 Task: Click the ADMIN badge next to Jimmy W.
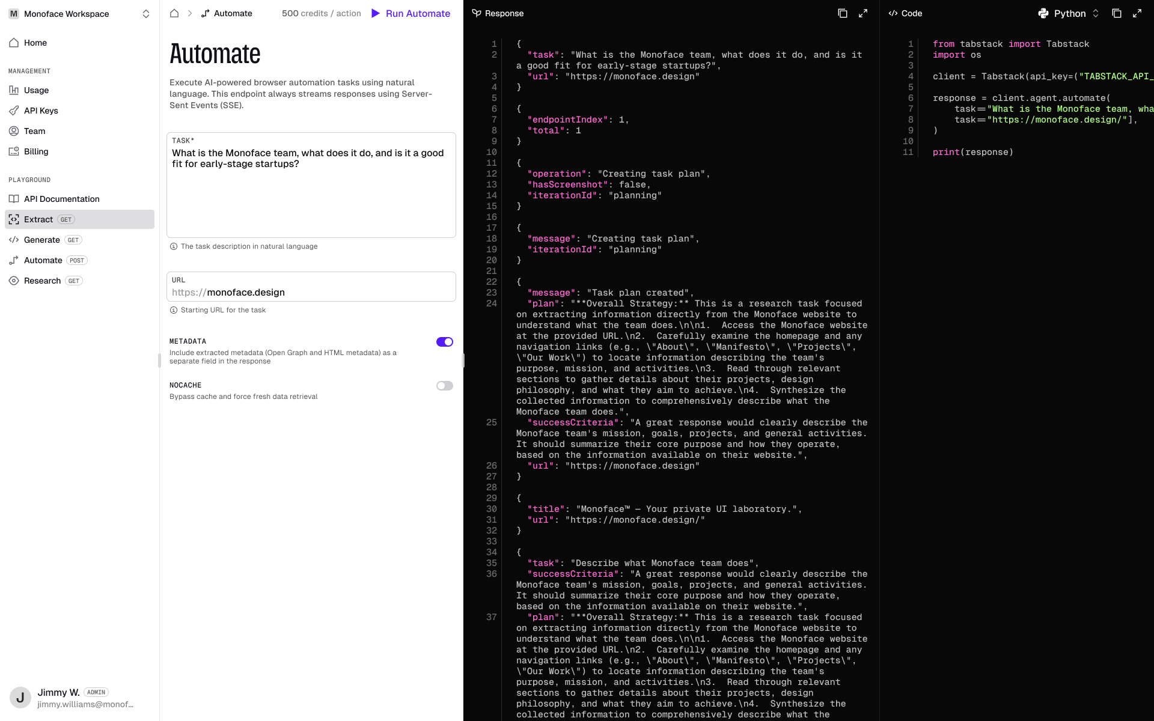click(96, 692)
